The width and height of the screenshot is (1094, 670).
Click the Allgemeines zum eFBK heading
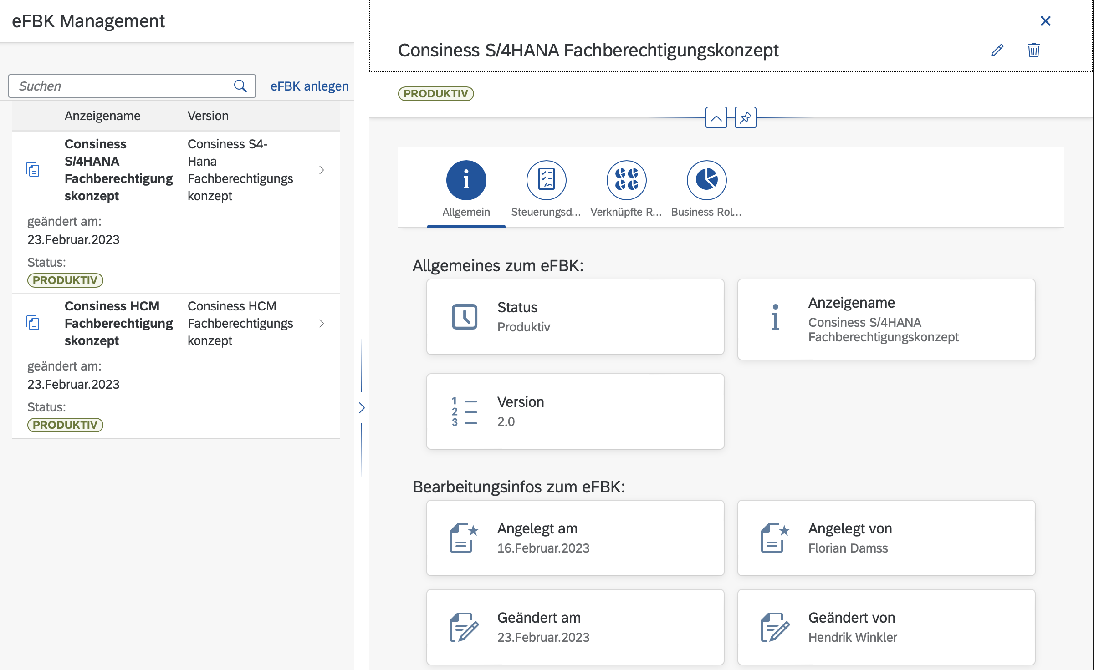(498, 265)
